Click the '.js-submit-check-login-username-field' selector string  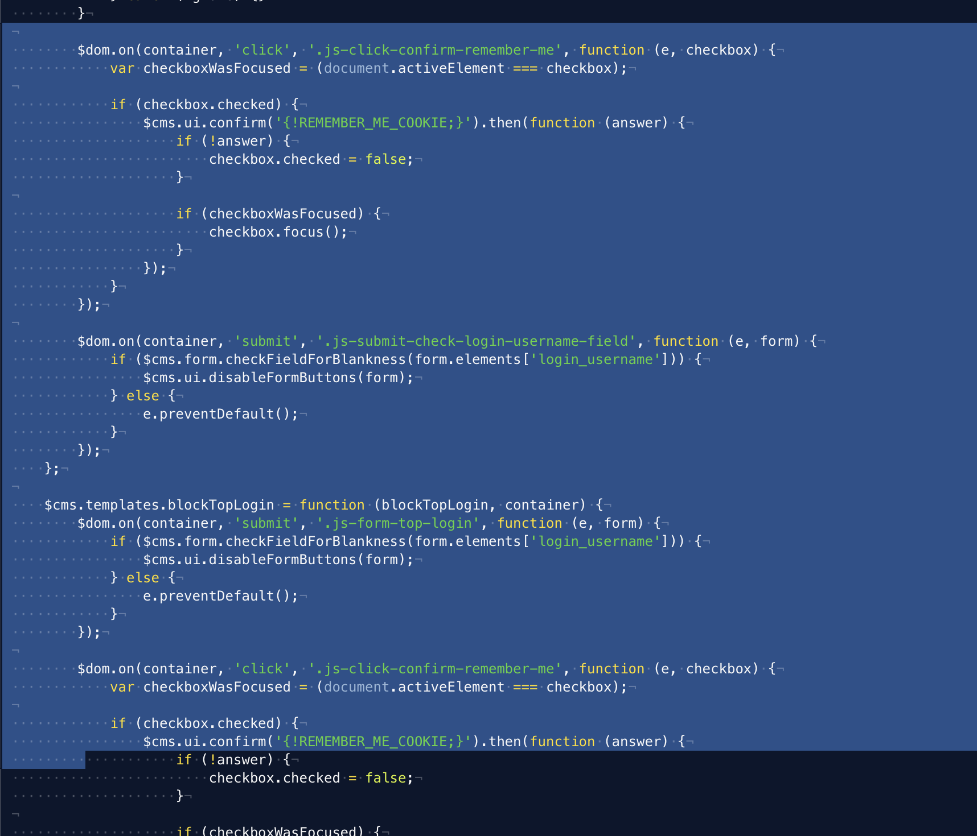476,341
